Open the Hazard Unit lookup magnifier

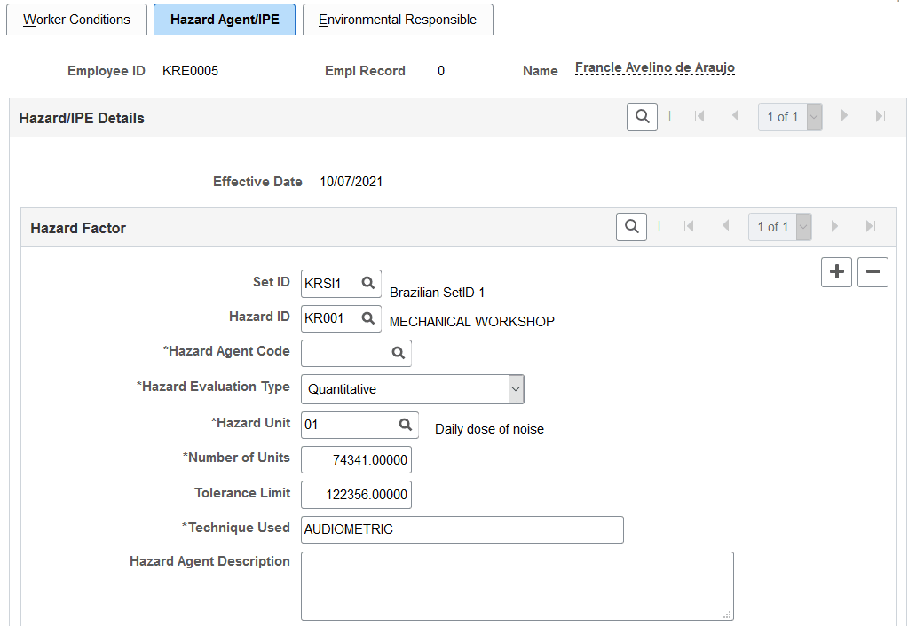click(x=404, y=424)
